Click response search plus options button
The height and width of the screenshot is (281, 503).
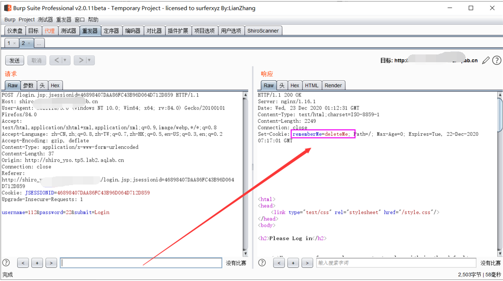[x=293, y=263]
